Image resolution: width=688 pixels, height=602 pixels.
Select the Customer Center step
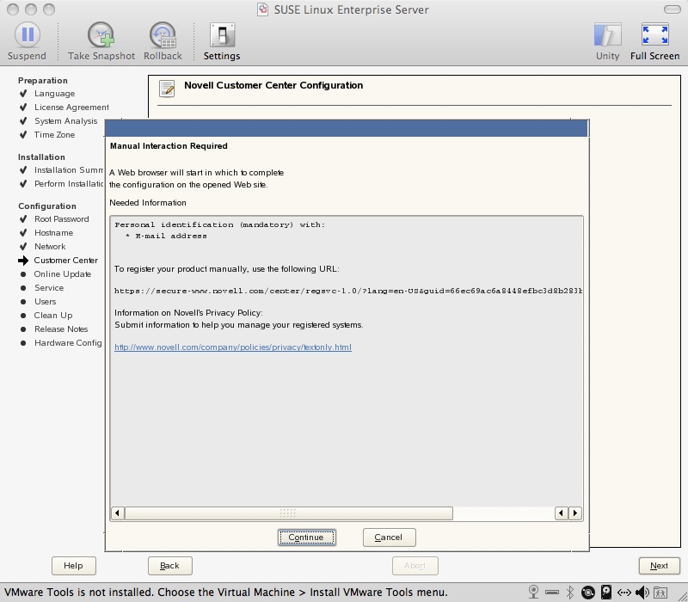click(66, 261)
